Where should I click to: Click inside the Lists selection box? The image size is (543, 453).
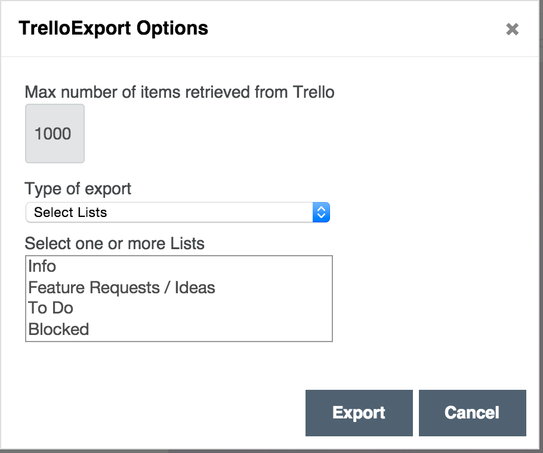179,298
